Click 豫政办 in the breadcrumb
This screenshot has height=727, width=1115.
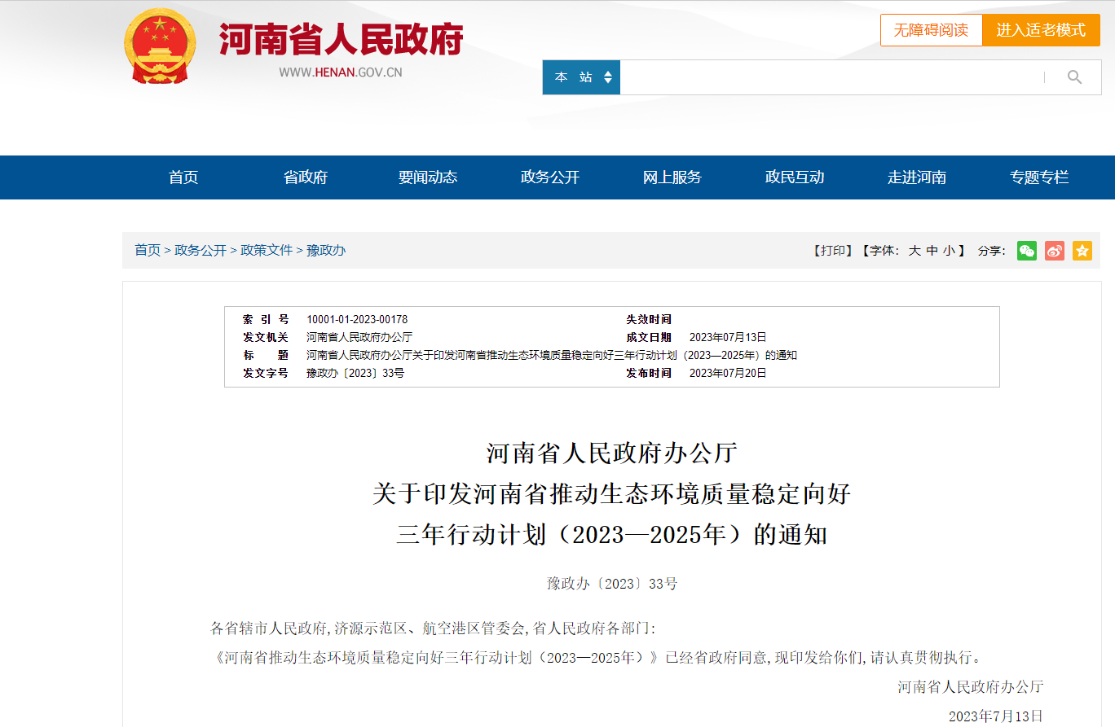pyautogui.click(x=326, y=250)
